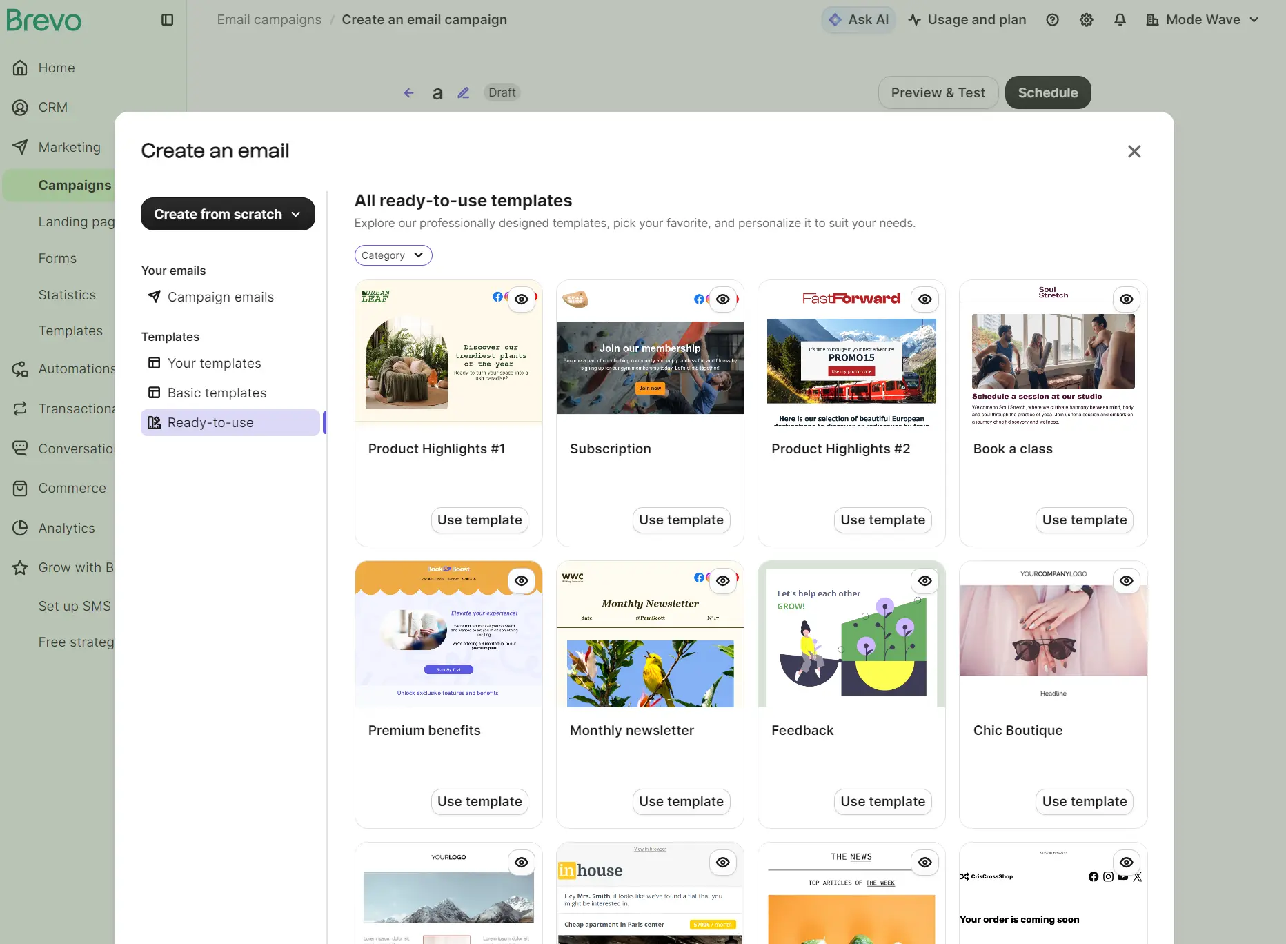Image resolution: width=1286 pixels, height=944 pixels.
Task: Click the sidebar collapse icon next to Brevo logo
Action: (x=167, y=20)
